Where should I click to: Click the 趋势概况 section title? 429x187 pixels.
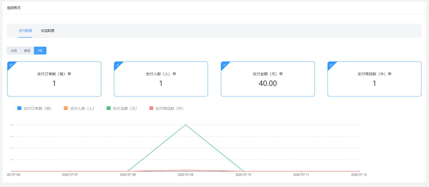click(14, 7)
